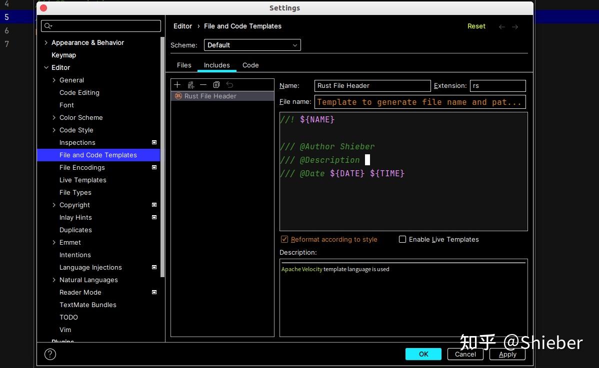The image size is (599, 368).
Task: Click the Reset link
Action: [x=476, y=26]
